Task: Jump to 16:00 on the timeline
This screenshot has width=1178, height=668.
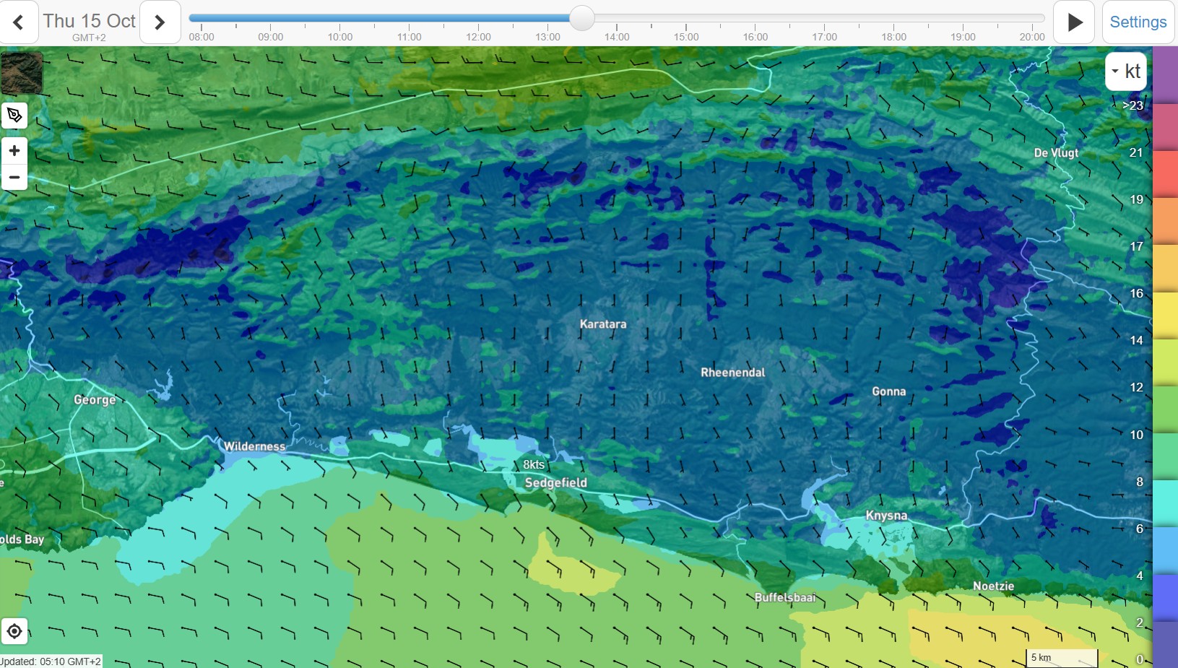Action: click(x=755, y=37)
